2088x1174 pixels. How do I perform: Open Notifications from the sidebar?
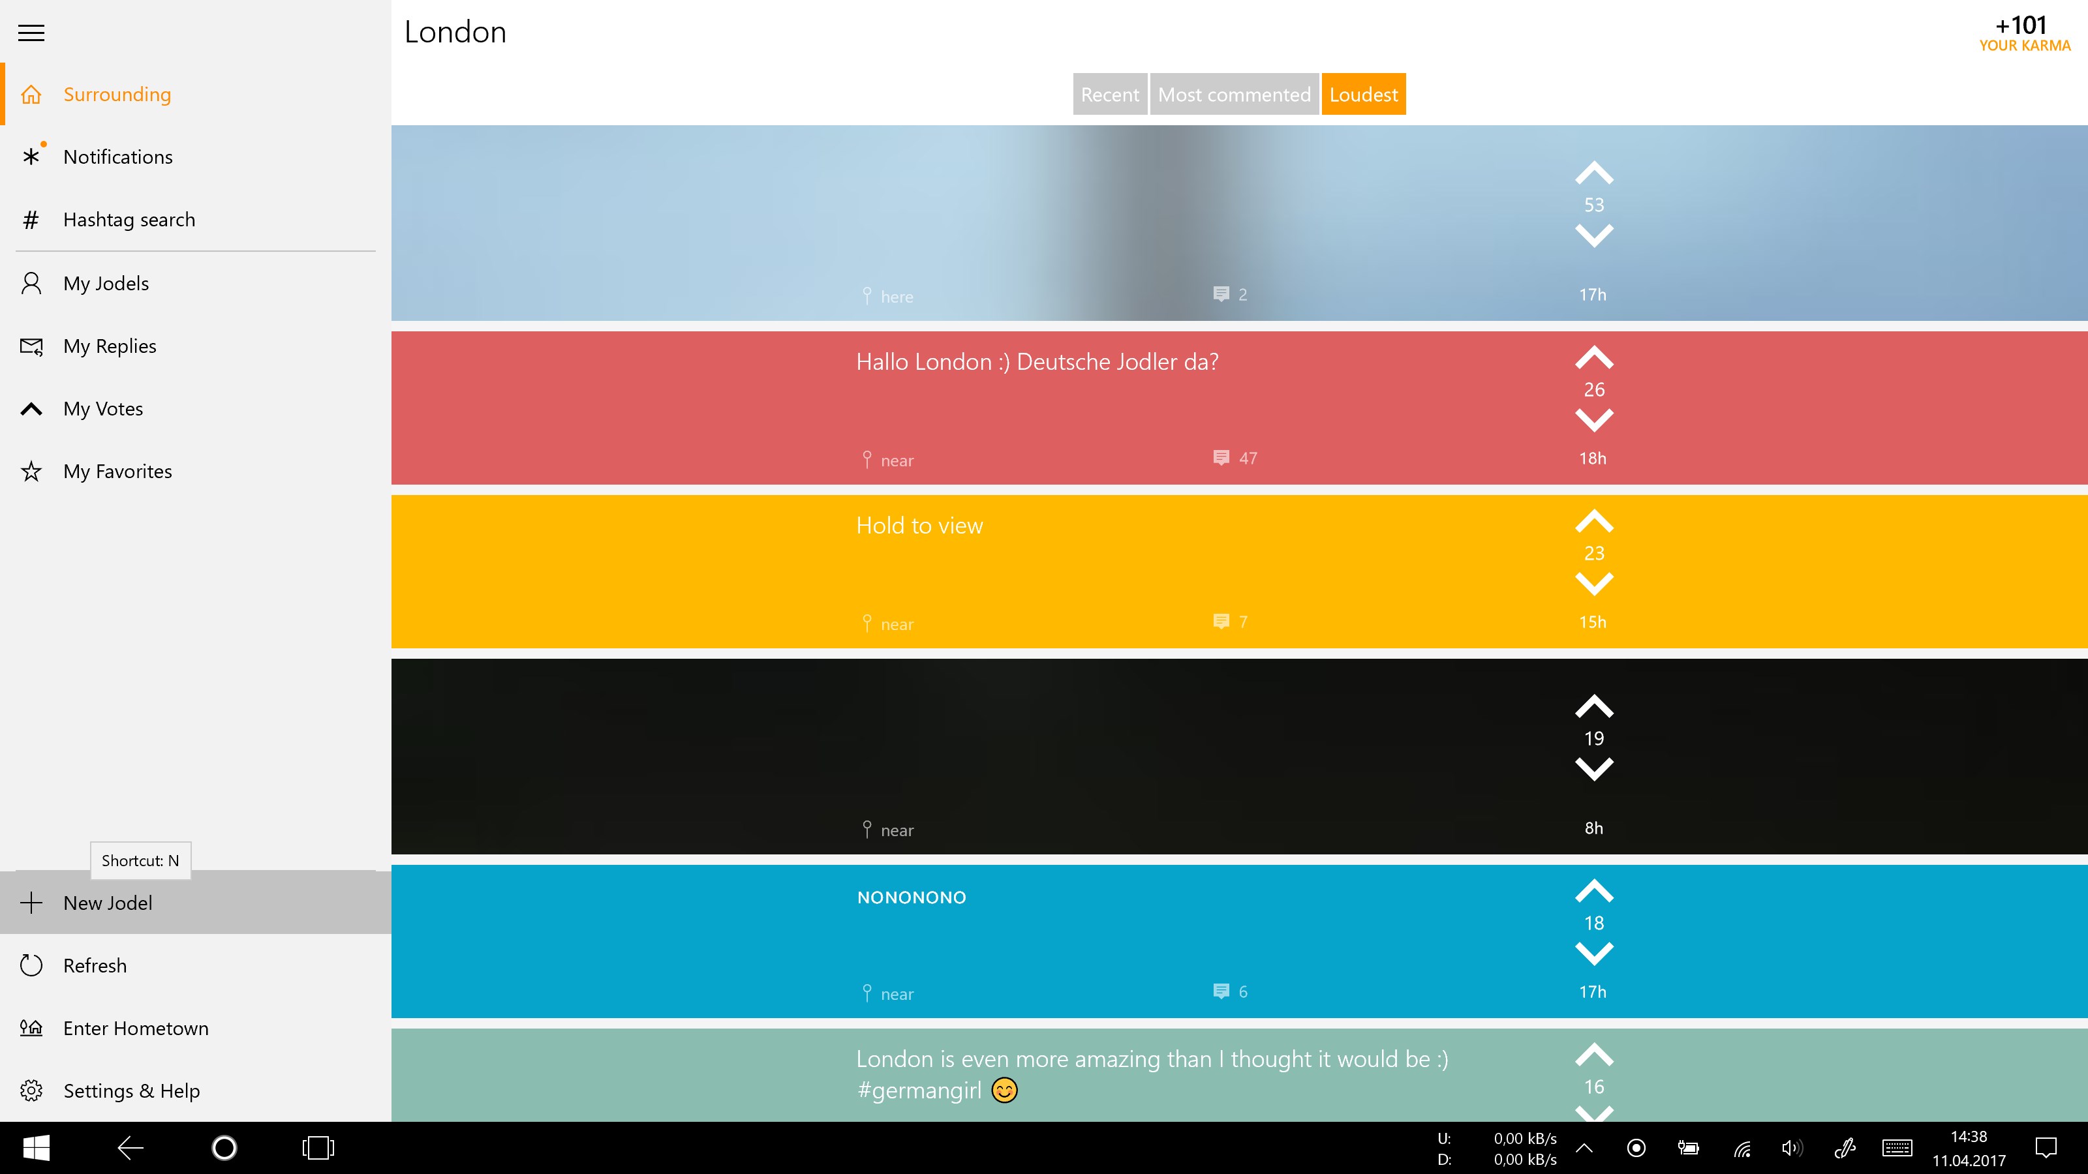click(x=117, y=157)
